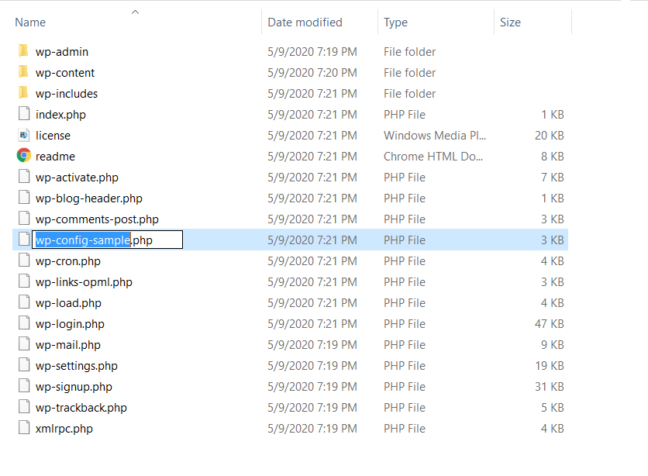Click the wp-trackback.php file entry
Viewport: 648px width, 476px height.
(81, 408)
